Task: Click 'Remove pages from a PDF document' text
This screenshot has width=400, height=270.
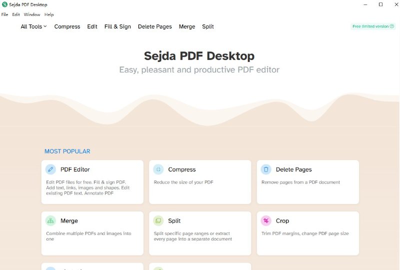Action: click(300, 182)
